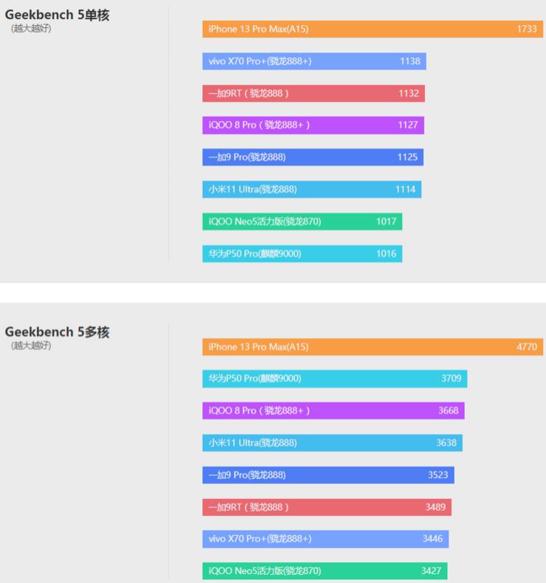Click the 一加9 Pro bar scoring 1125
This screenshot has width=546, height=583.
313,157
